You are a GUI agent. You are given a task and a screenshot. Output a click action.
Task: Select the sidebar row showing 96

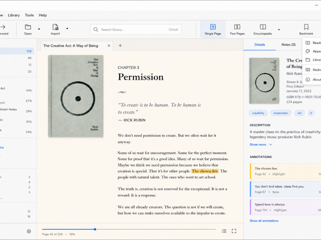17,58
